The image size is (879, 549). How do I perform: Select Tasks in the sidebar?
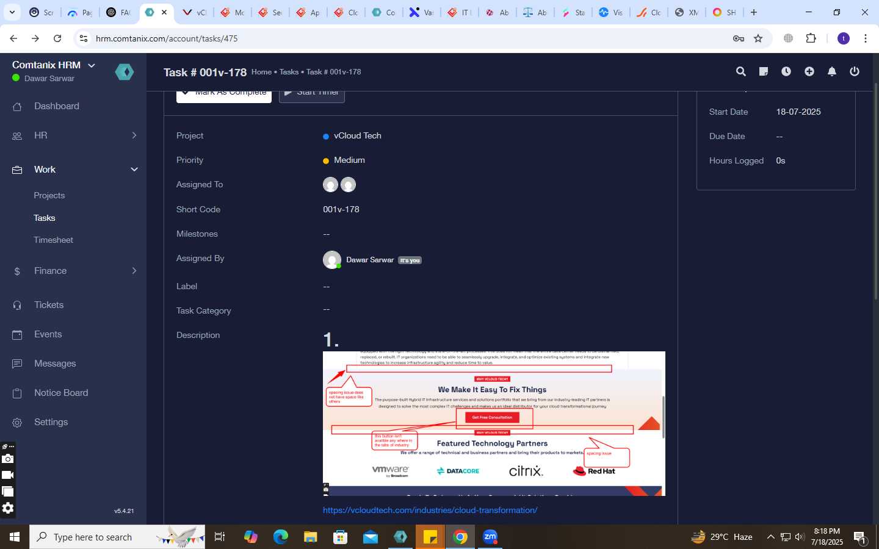(45, 218)
